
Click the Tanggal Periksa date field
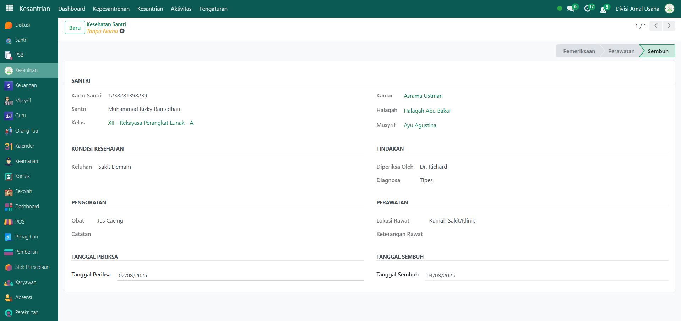(x=240, y=275)
